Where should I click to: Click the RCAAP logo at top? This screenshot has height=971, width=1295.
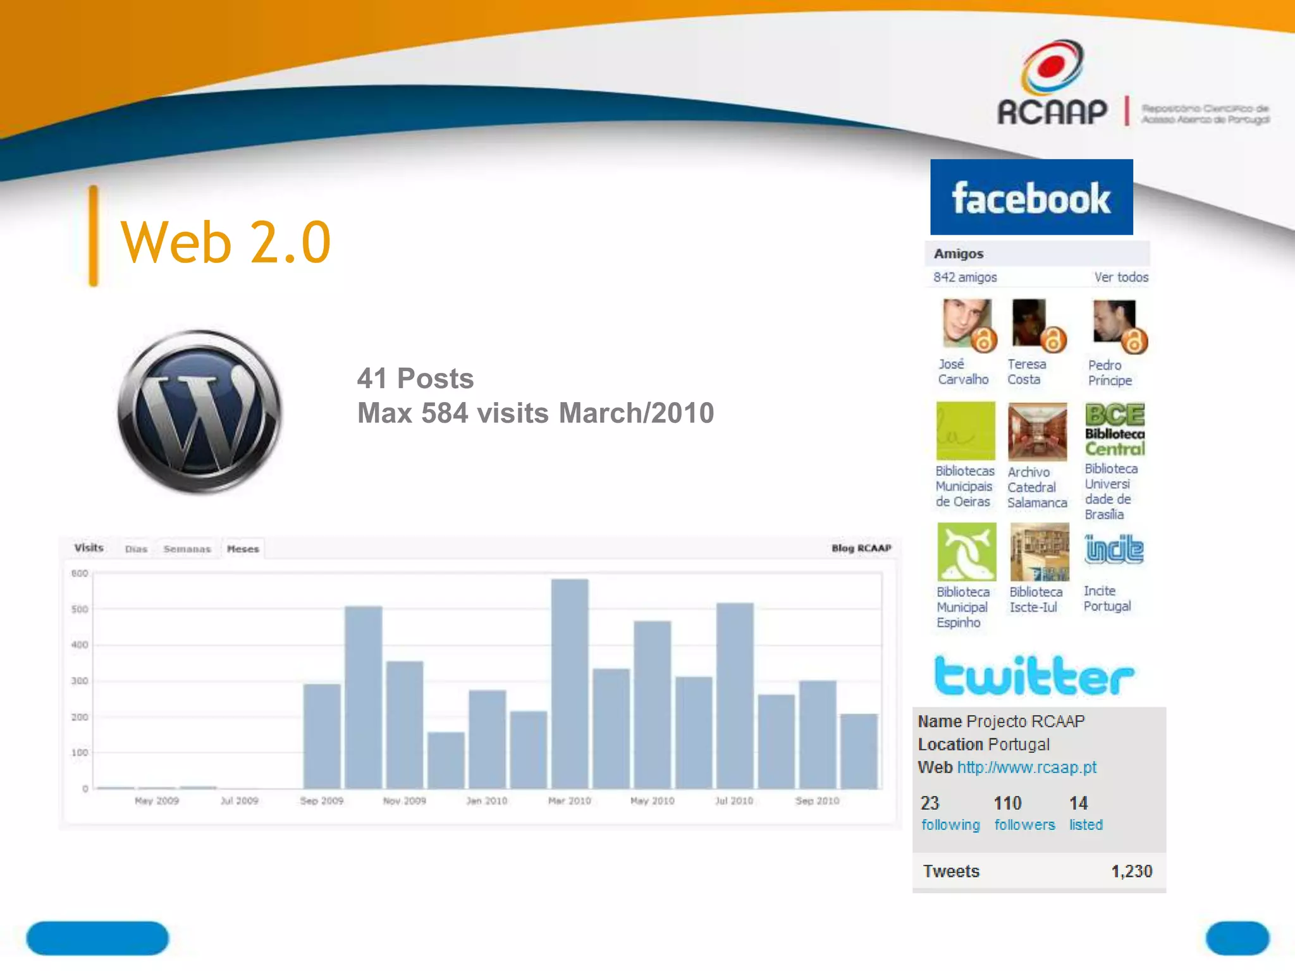pyautogui.click(x=1053, y=83)
